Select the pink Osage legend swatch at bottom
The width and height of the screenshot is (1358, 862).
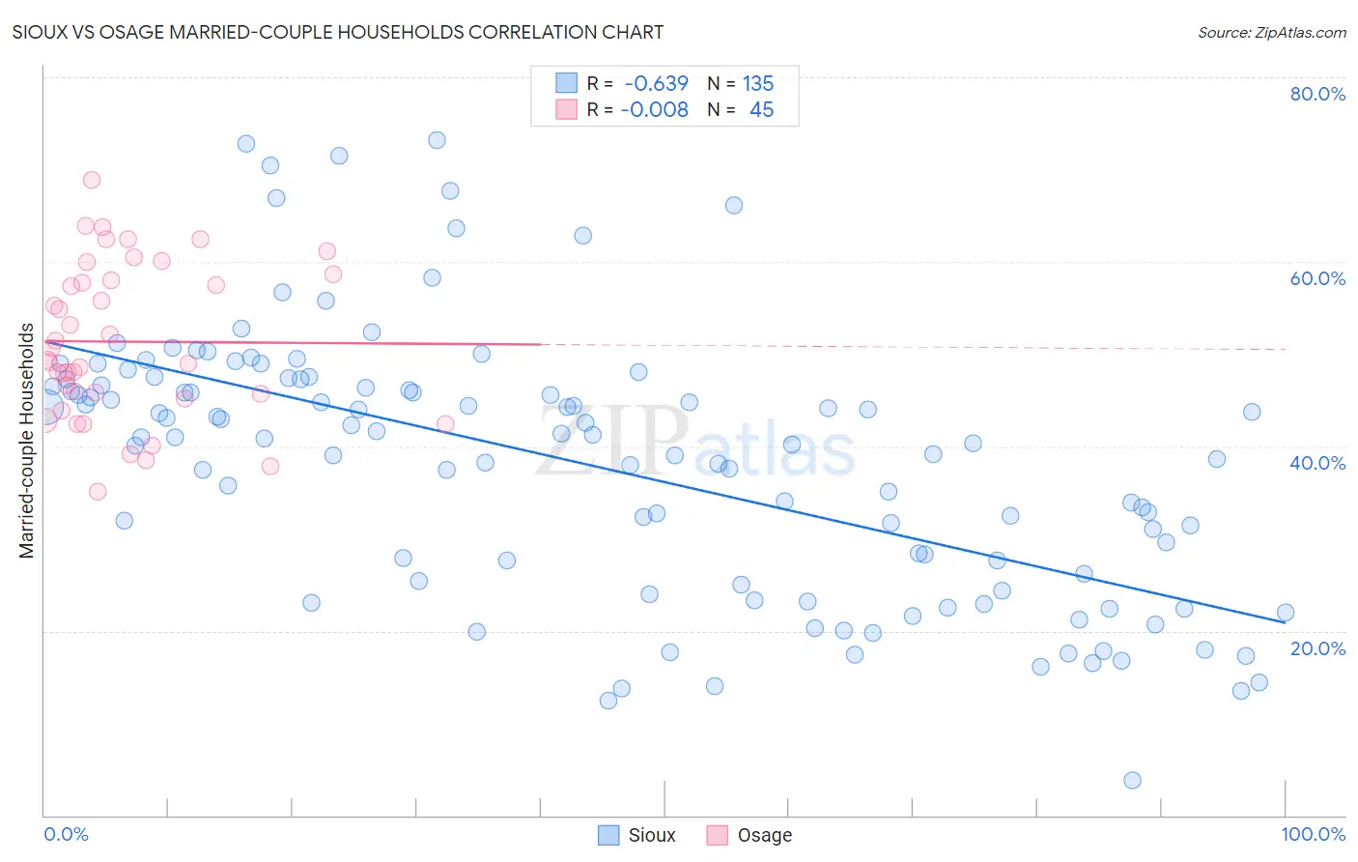[717, 835]
